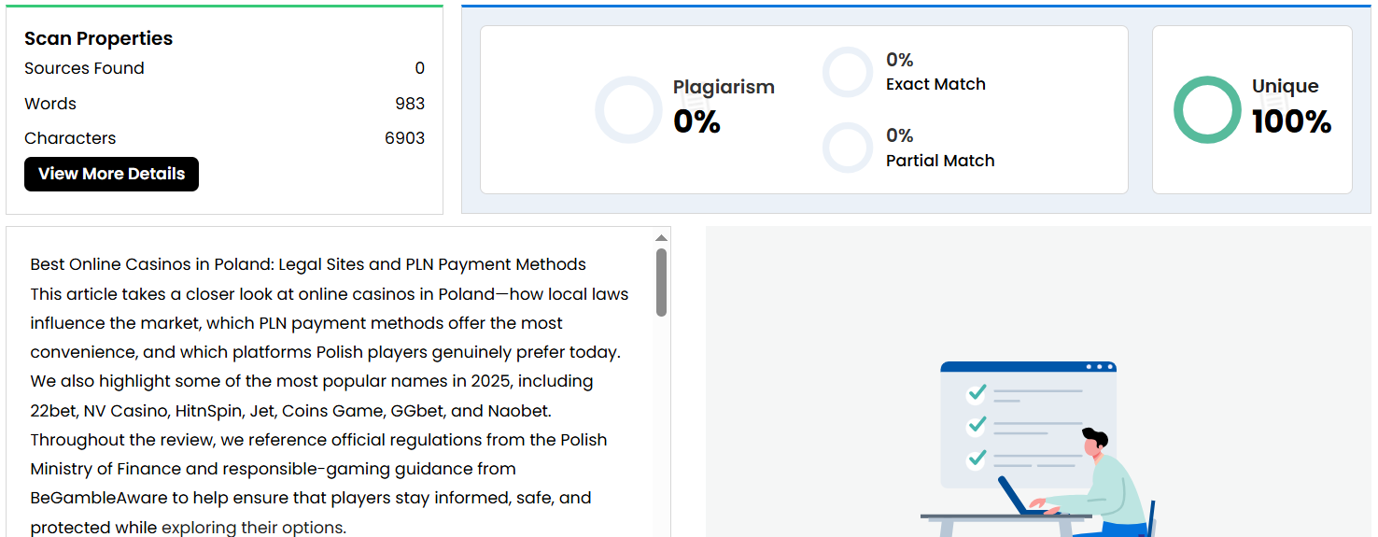The width and height of the screenshot is (1378, 537).
Task: Click the bottom checkmark in the illustration
Action: point(977,459)
